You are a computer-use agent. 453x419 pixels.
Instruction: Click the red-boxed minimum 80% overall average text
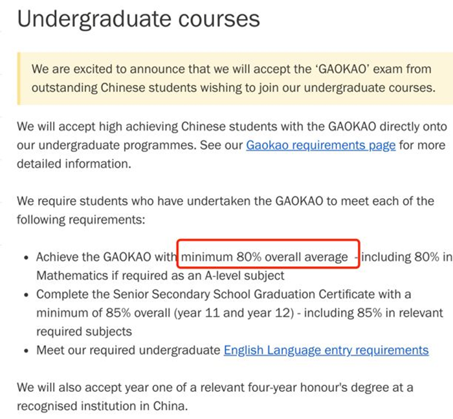click(268, 254)
